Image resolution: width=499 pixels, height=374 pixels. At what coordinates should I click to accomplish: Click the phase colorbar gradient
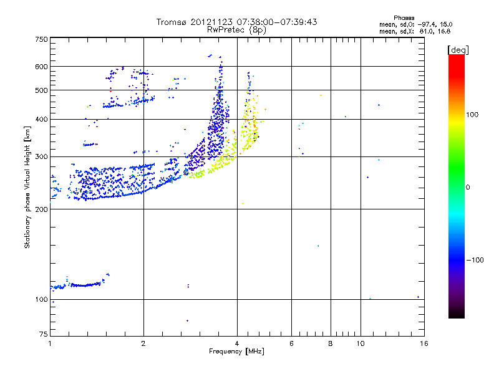(x=457, y=186)
